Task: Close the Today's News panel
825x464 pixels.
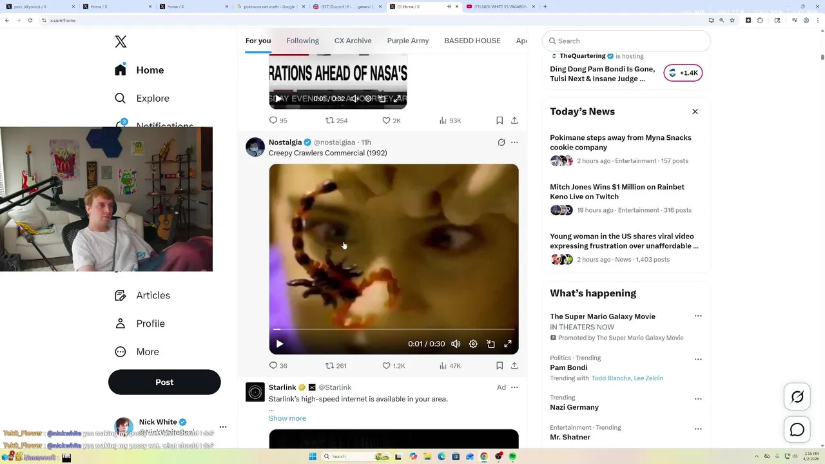Action: point(695,111)
